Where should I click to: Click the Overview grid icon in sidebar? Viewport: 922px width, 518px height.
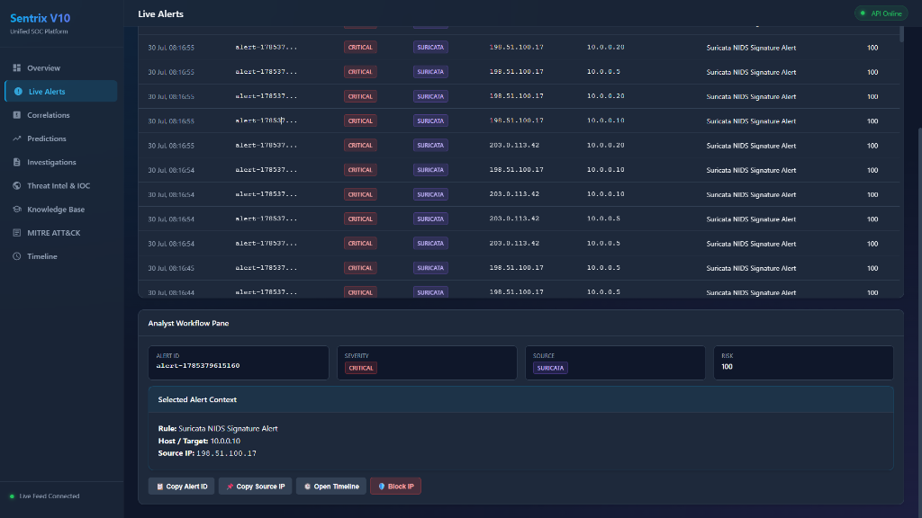pos(16,68)
